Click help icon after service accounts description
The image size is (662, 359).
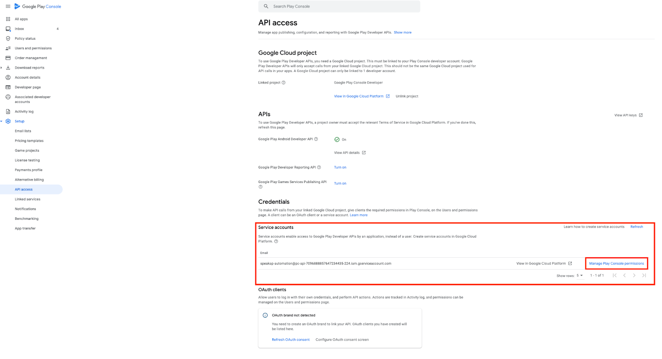[276, 241]
